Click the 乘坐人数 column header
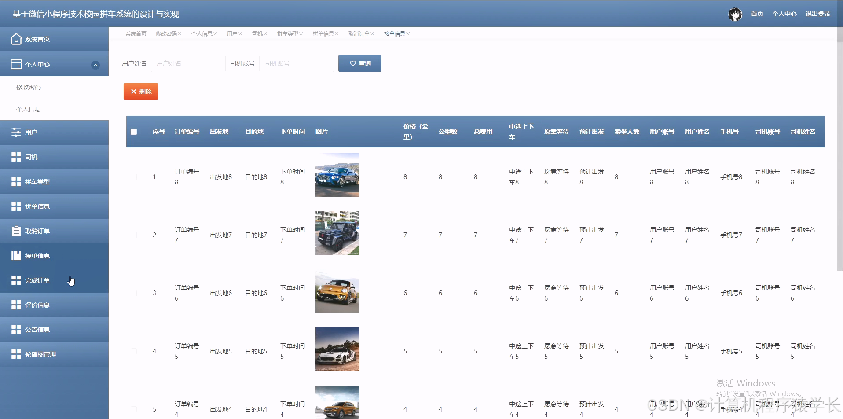Viewport: 843px width, 419px height. (x=627, y=132)
